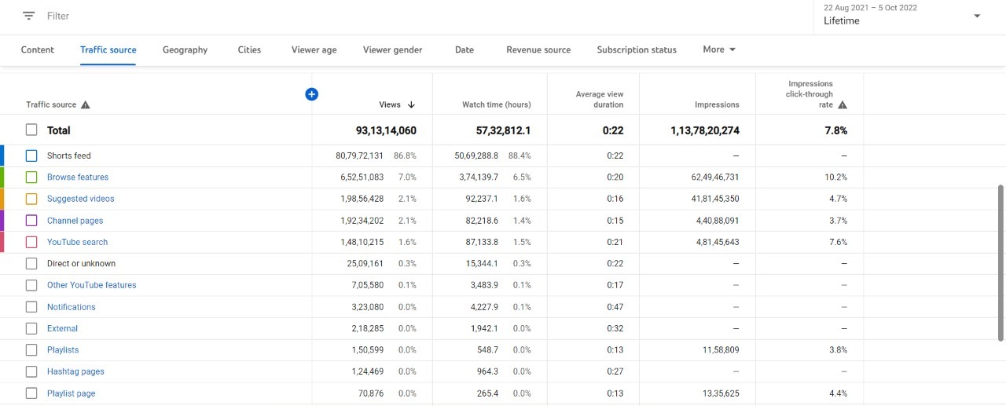Open the Cities tab
The width and height of the screenshot is (1006, 406).
pyautogui.click(x=249, y=49)
